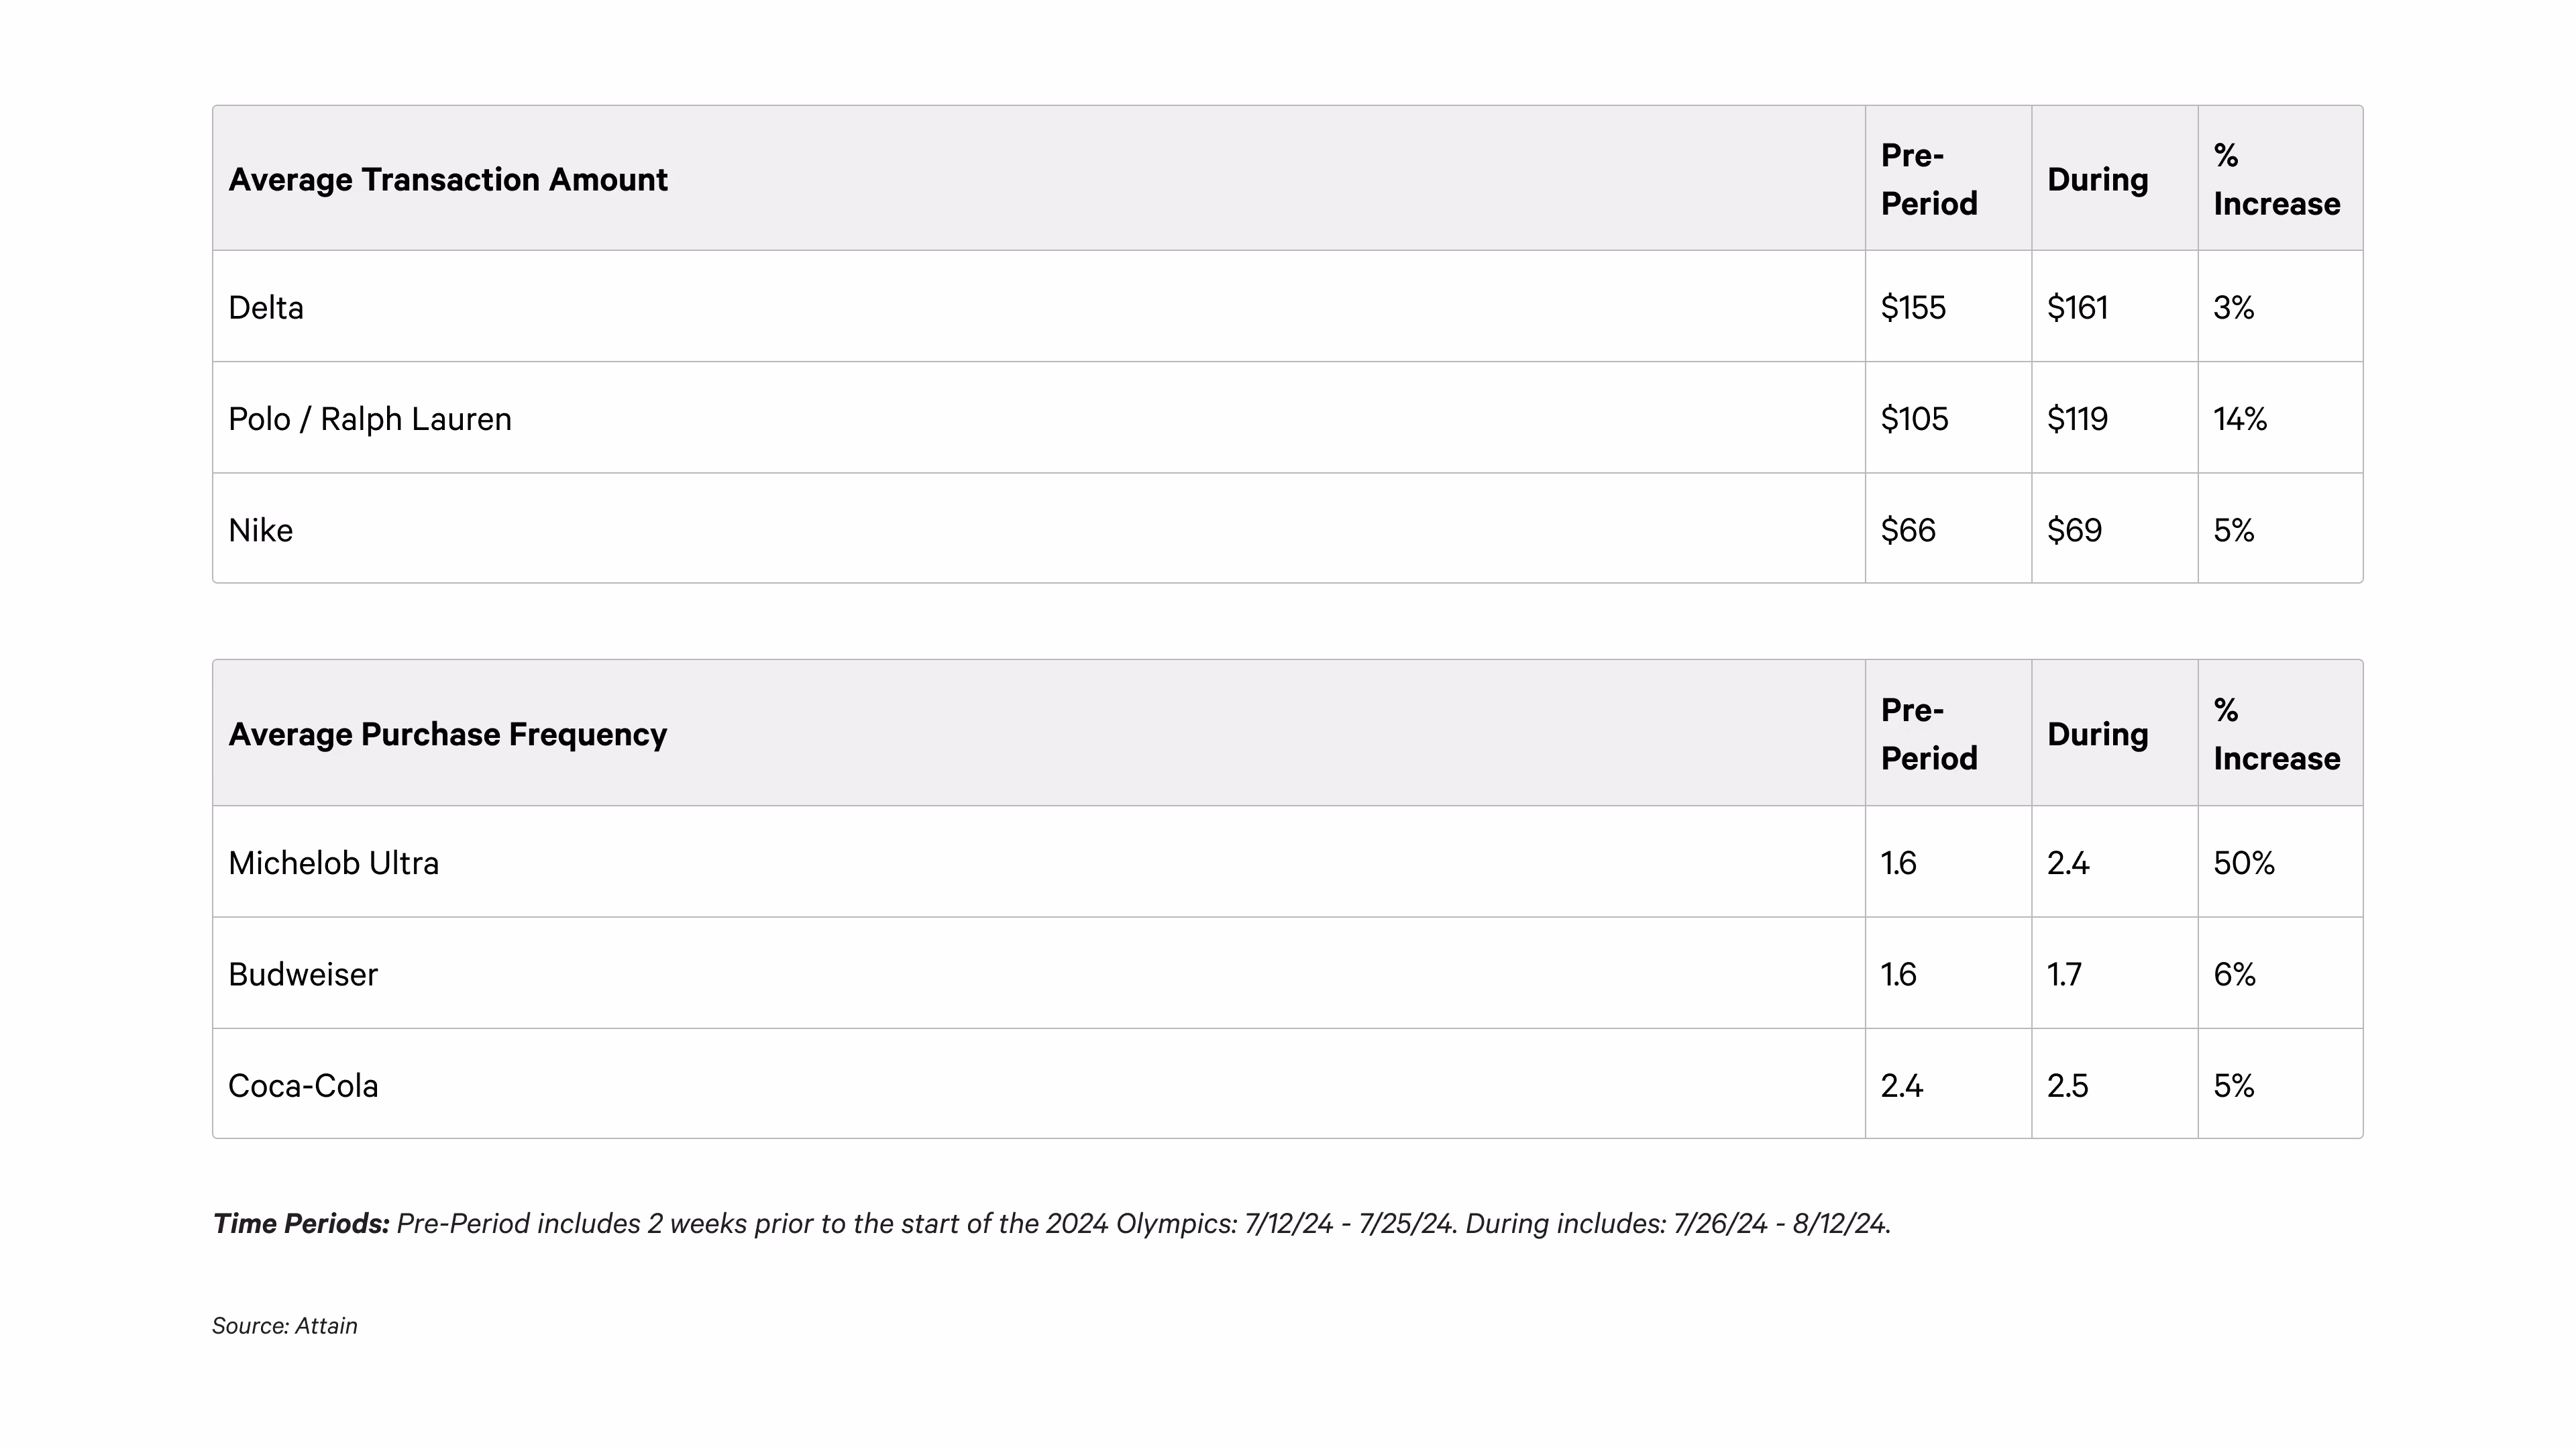Click Nike's $69 during value

click(x=2074, y=530)
